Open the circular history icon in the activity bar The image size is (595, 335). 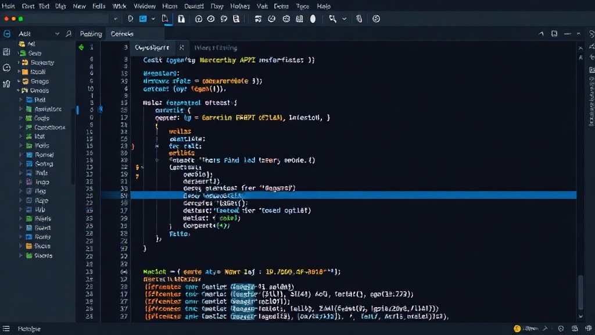click(6, 68)
